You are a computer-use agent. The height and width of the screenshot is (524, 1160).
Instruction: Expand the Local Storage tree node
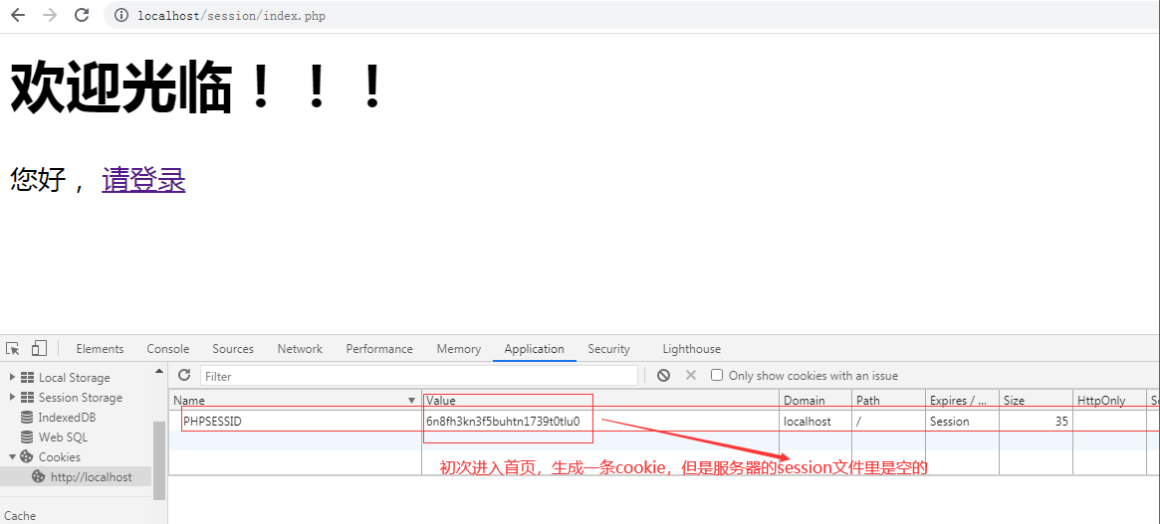tap(12, 378)
